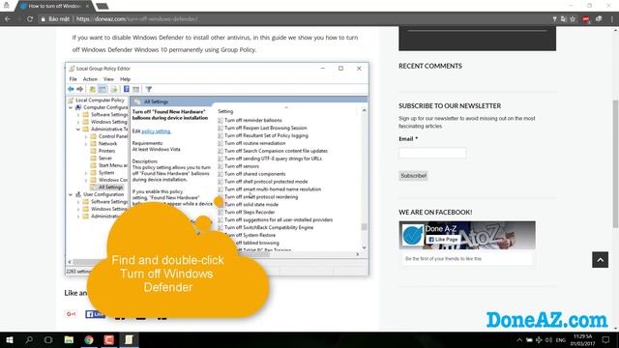
Task: Close the 'How to turn off Windows' tab
Action: point(87,6)
